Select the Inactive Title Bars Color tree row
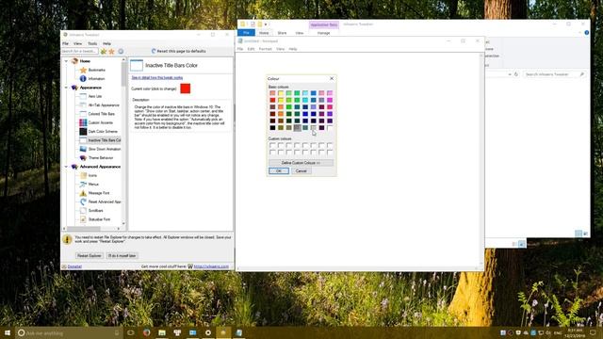The image size is (603, 339). click(100, 140)
